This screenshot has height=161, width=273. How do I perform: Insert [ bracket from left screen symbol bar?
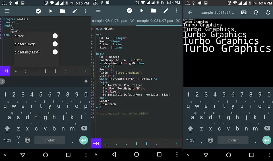pyautogui.click(x=45, y=71)
